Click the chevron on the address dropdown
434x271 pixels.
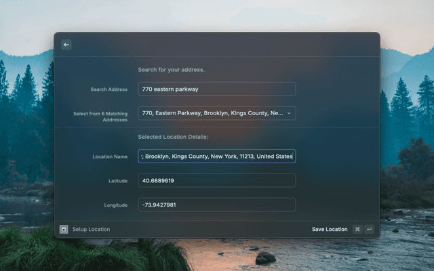[289, 113]
